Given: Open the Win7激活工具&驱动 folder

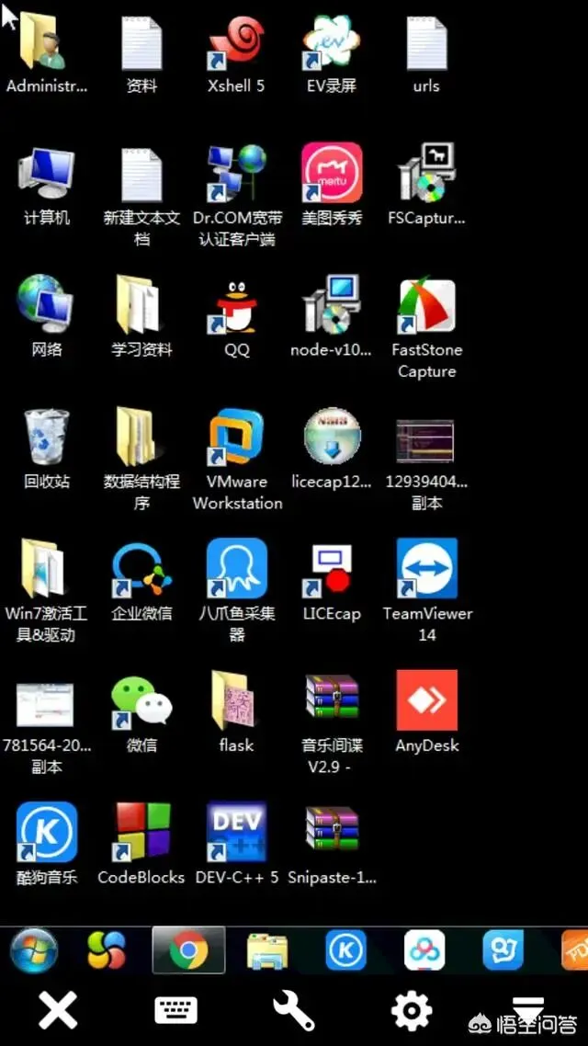Looking at the screenshot, I should [44, 568].
